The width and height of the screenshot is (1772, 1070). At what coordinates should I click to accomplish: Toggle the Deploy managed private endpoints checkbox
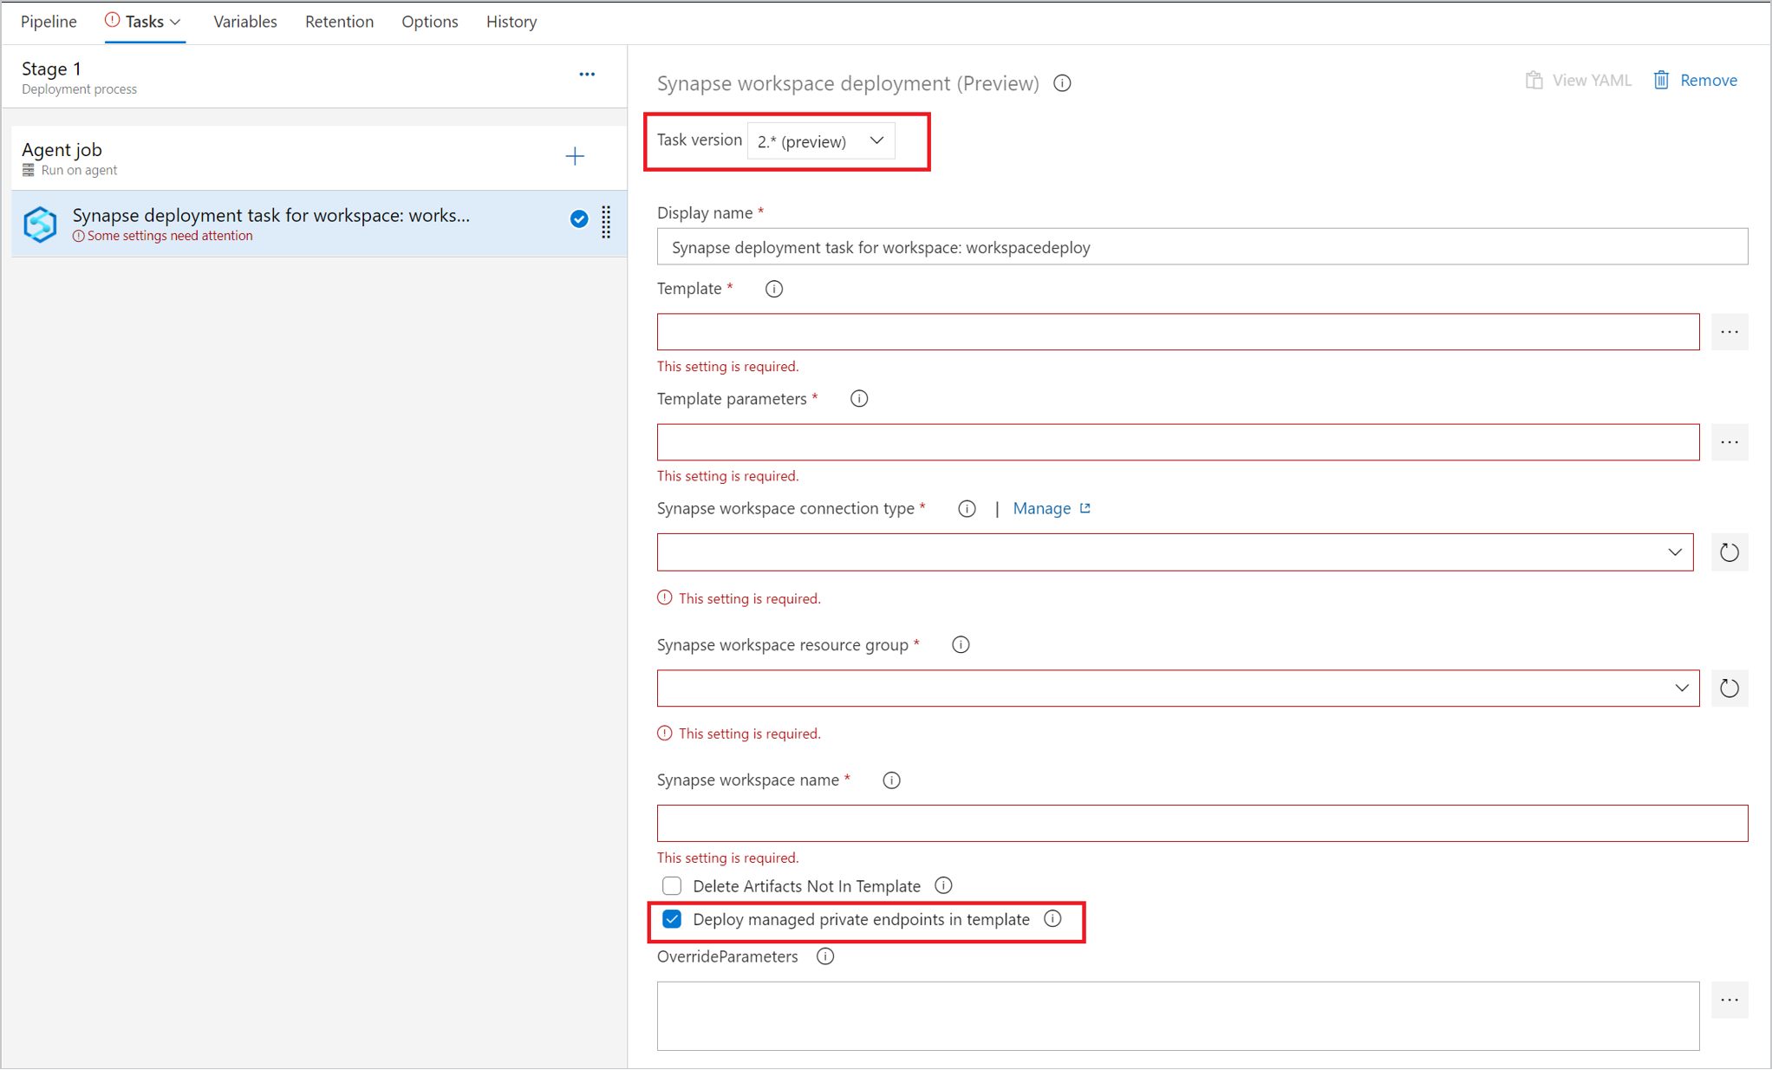coord(671,919)
